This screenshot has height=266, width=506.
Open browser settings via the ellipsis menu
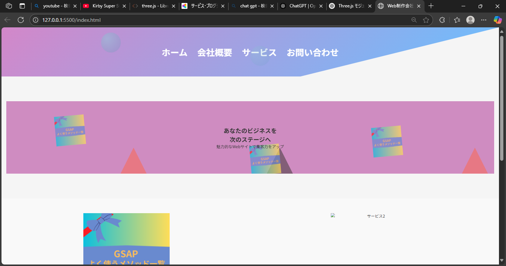click(483, 20)
